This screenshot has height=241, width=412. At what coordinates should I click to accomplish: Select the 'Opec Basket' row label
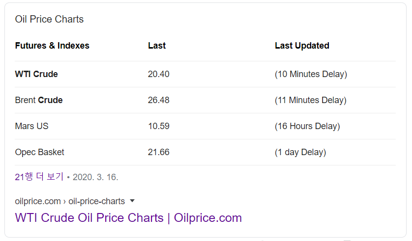(x=39, y=152)
